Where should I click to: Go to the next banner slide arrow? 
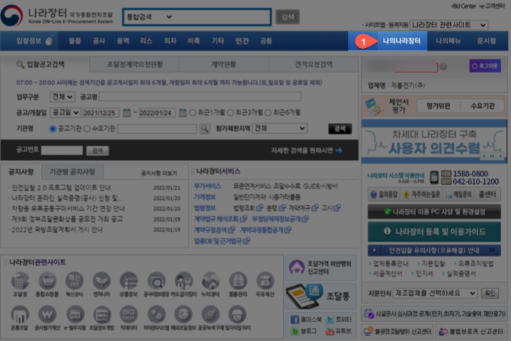[500, 156]
